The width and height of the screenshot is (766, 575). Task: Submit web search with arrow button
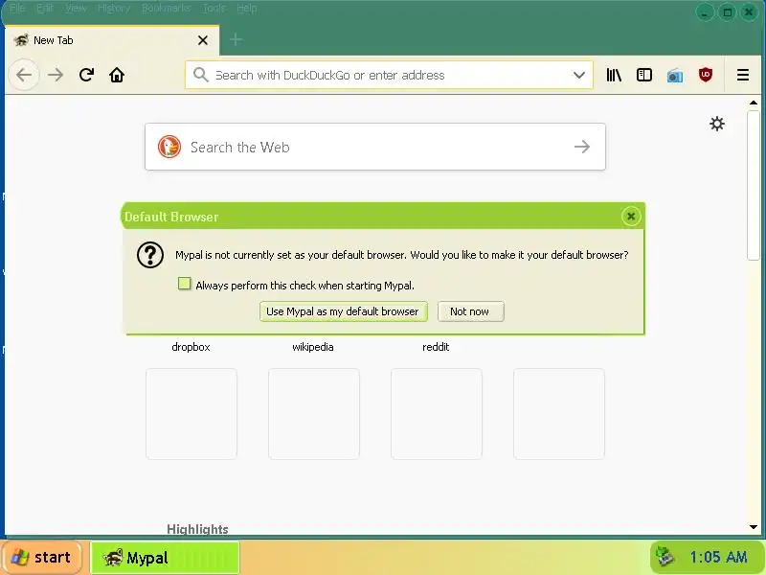tap(582, 147)
